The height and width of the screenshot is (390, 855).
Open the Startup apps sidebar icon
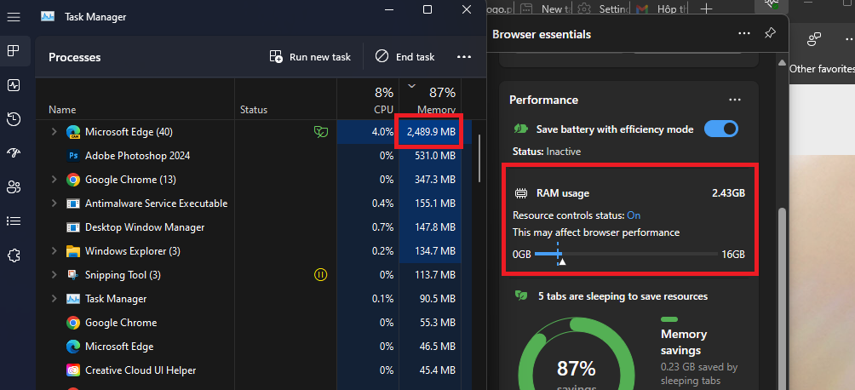(x=14, y=153)
